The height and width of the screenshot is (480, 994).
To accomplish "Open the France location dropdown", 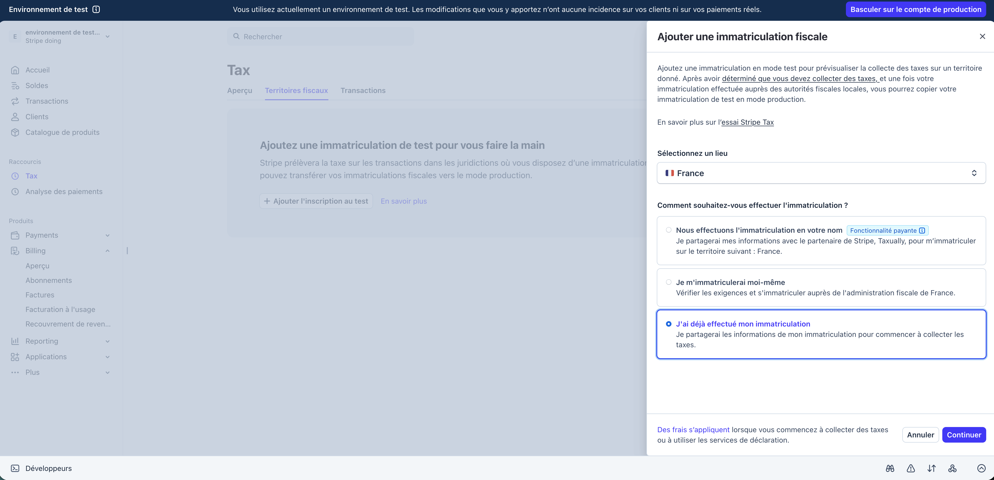I will tap(821, 173).
